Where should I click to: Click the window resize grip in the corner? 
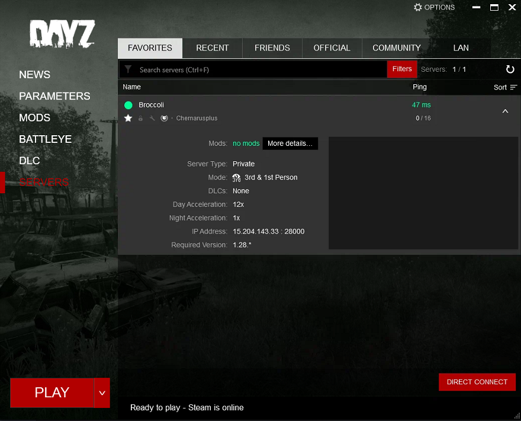[517, 416]
